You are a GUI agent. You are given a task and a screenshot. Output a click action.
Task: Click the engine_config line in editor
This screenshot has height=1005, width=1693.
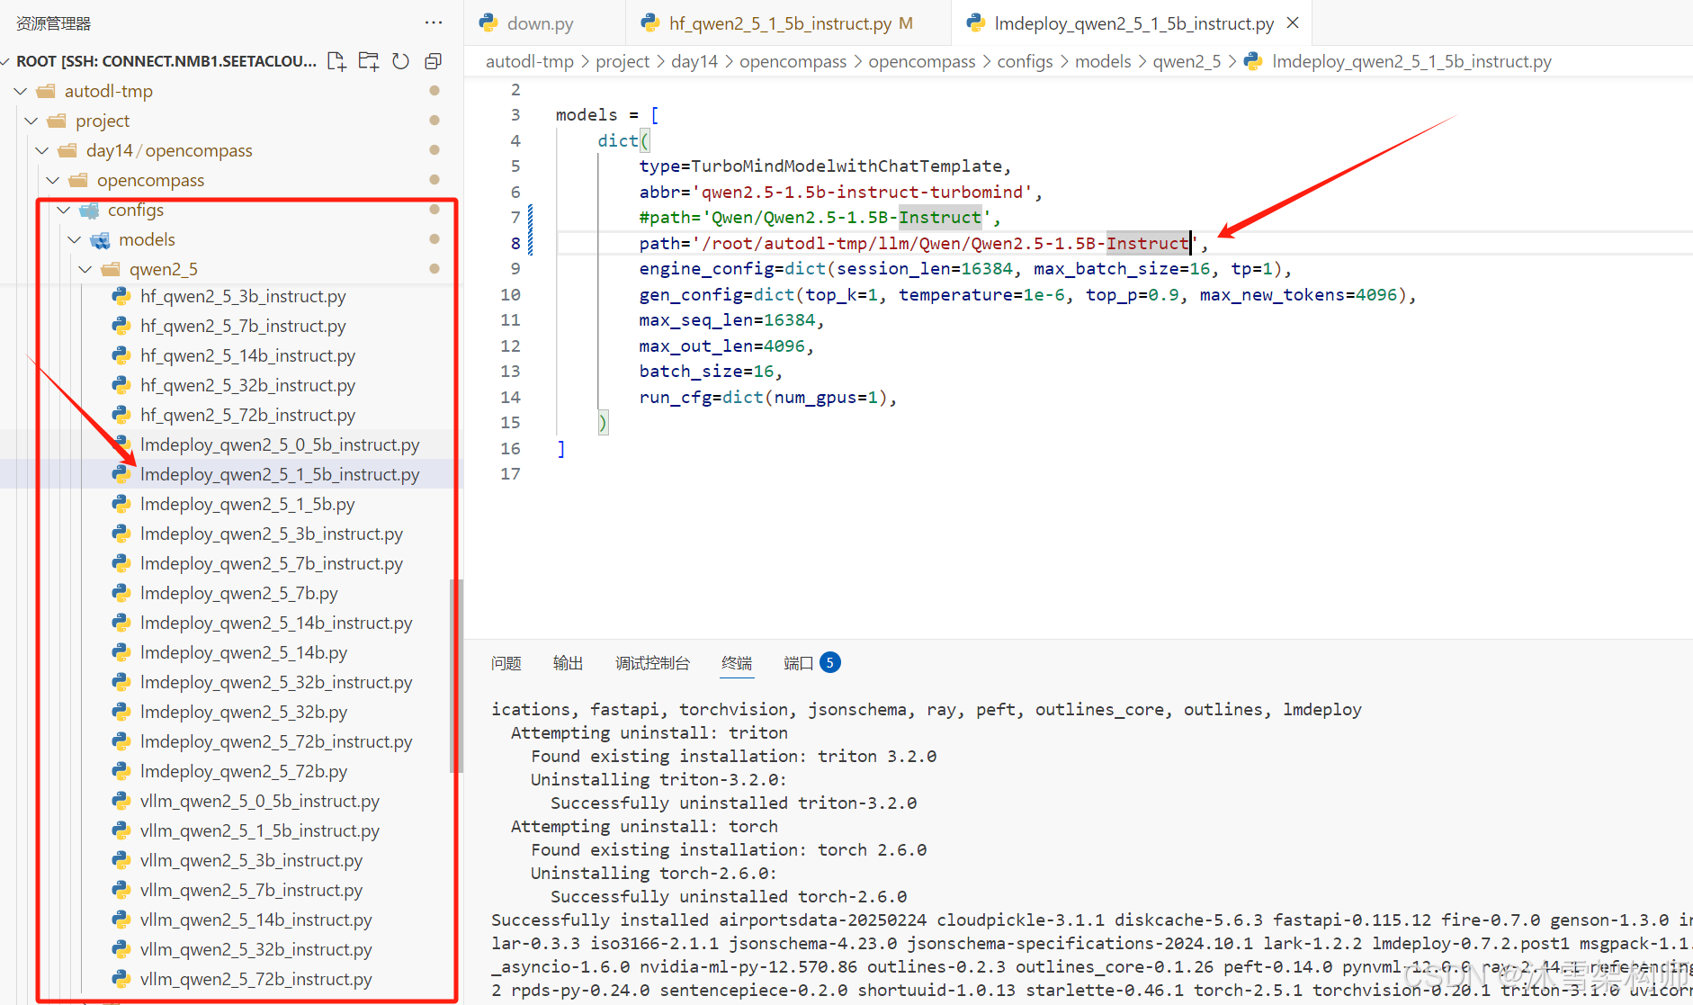[964, 268]
